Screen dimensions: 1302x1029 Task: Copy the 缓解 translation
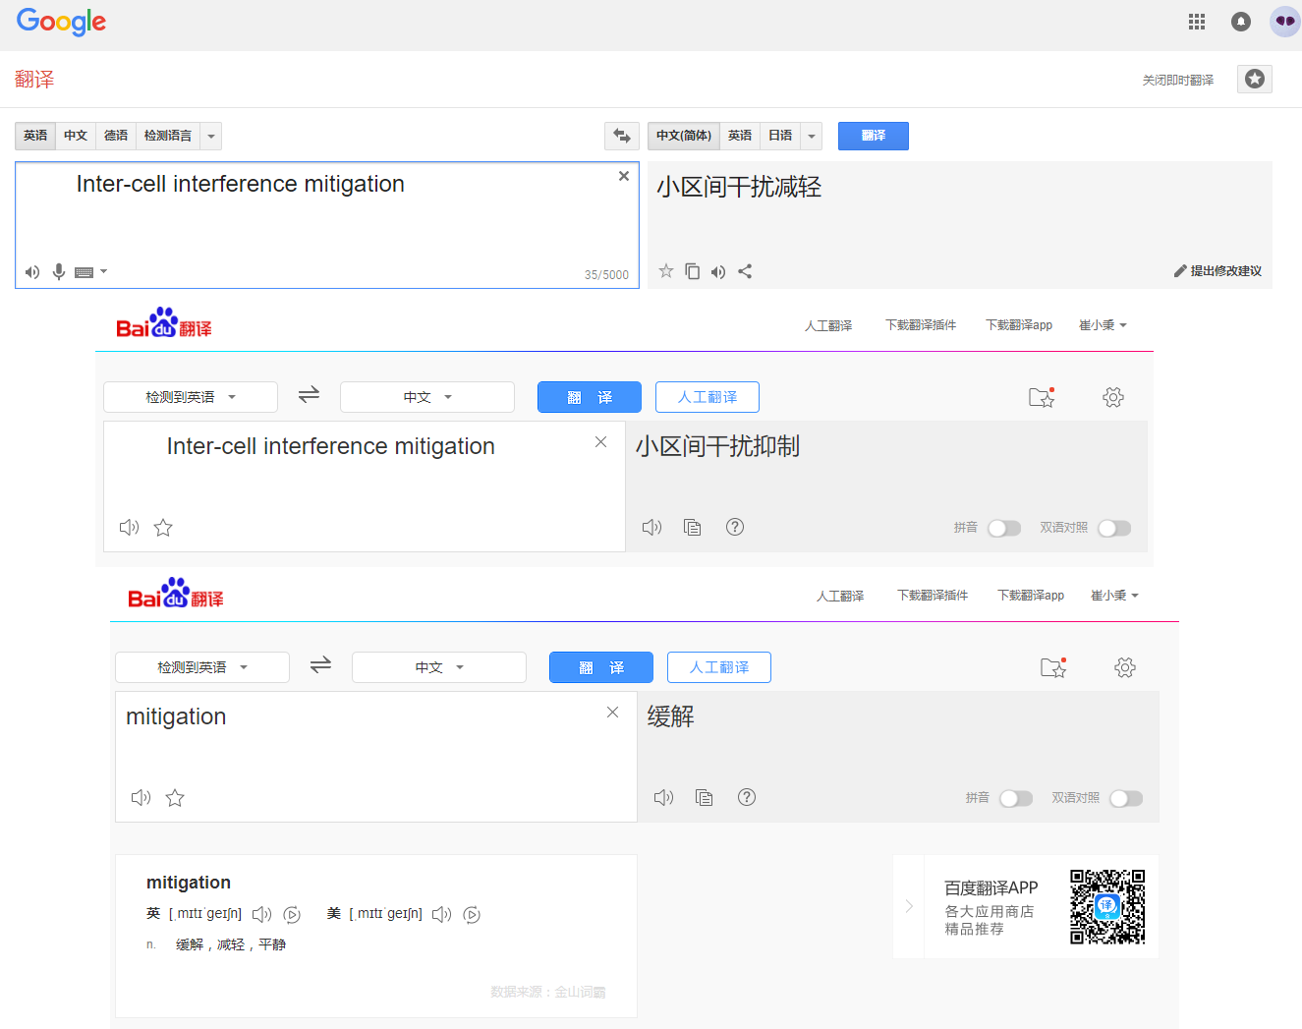pyautogui.click(x=705, y=798)
